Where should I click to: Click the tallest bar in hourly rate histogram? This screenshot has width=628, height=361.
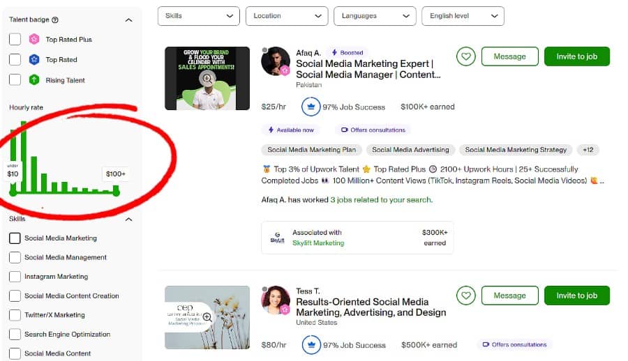(24, 156)
